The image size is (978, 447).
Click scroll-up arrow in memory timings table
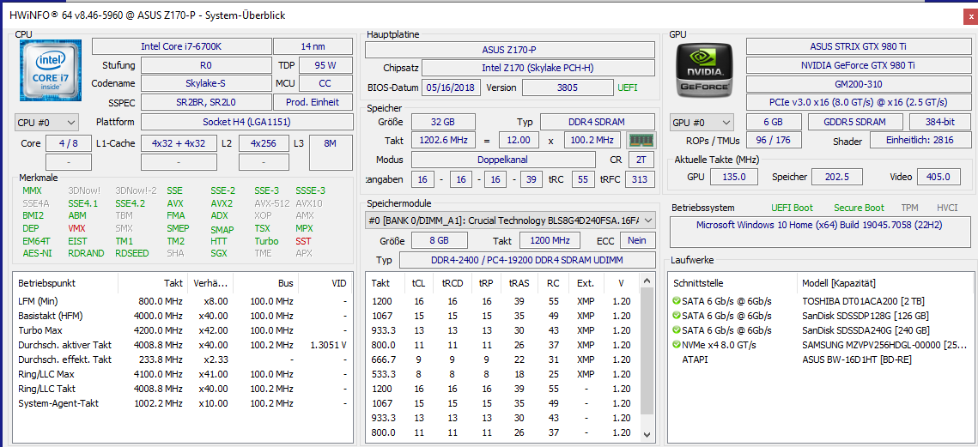(647, 280)
